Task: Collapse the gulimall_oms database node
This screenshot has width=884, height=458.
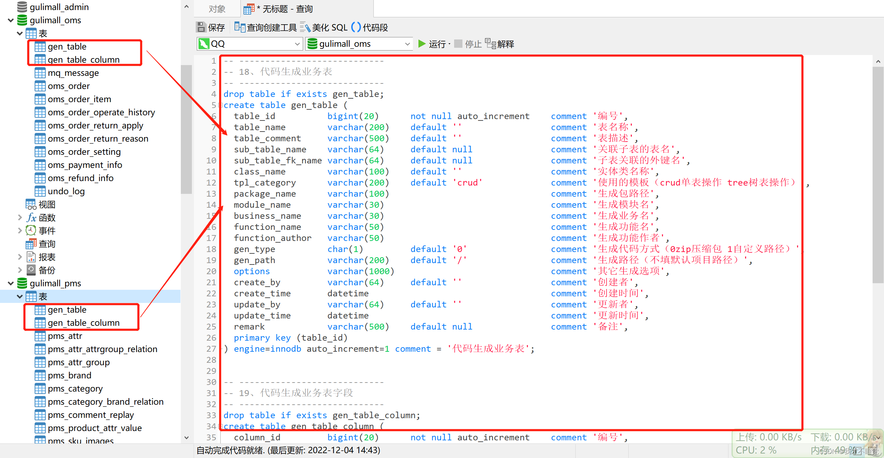Action: click(x=11, y=20)
